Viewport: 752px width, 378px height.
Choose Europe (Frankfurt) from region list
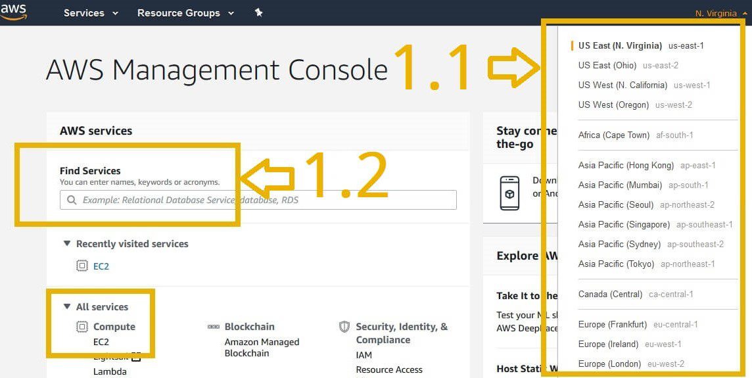click(x=613, y=324)
